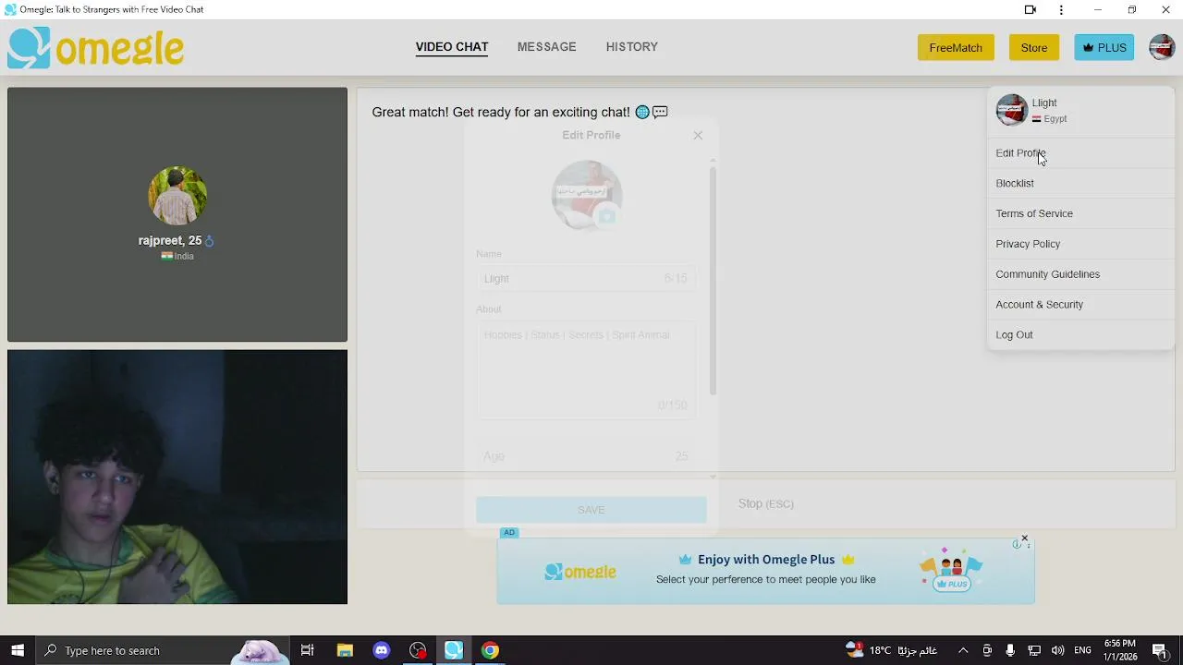
Task: Click the Stop (ESC) button
Action: [765, 503]
